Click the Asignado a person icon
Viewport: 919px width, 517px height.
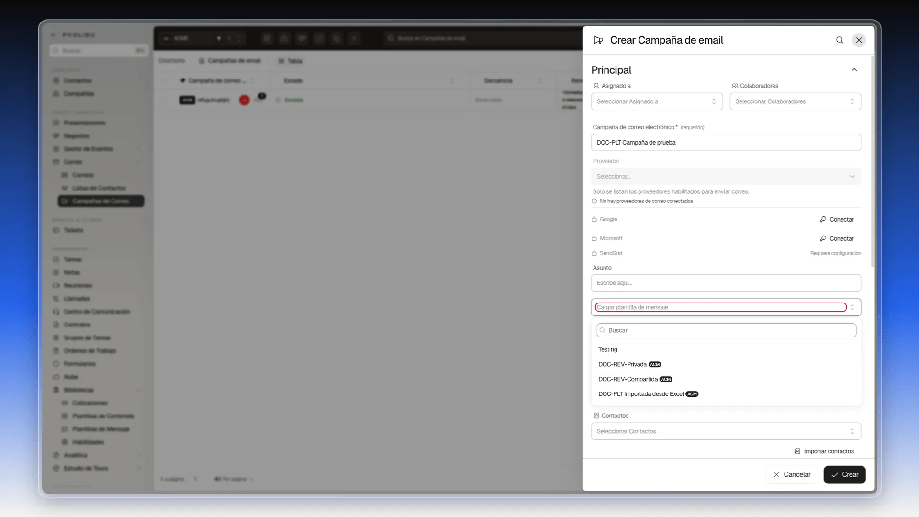click(596, 86)
